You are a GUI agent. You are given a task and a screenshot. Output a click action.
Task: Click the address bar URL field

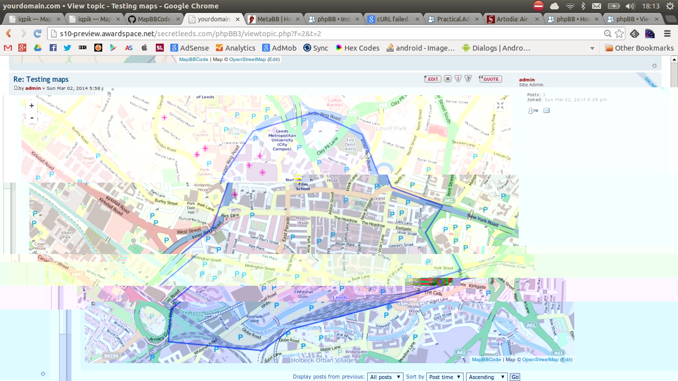328,34
